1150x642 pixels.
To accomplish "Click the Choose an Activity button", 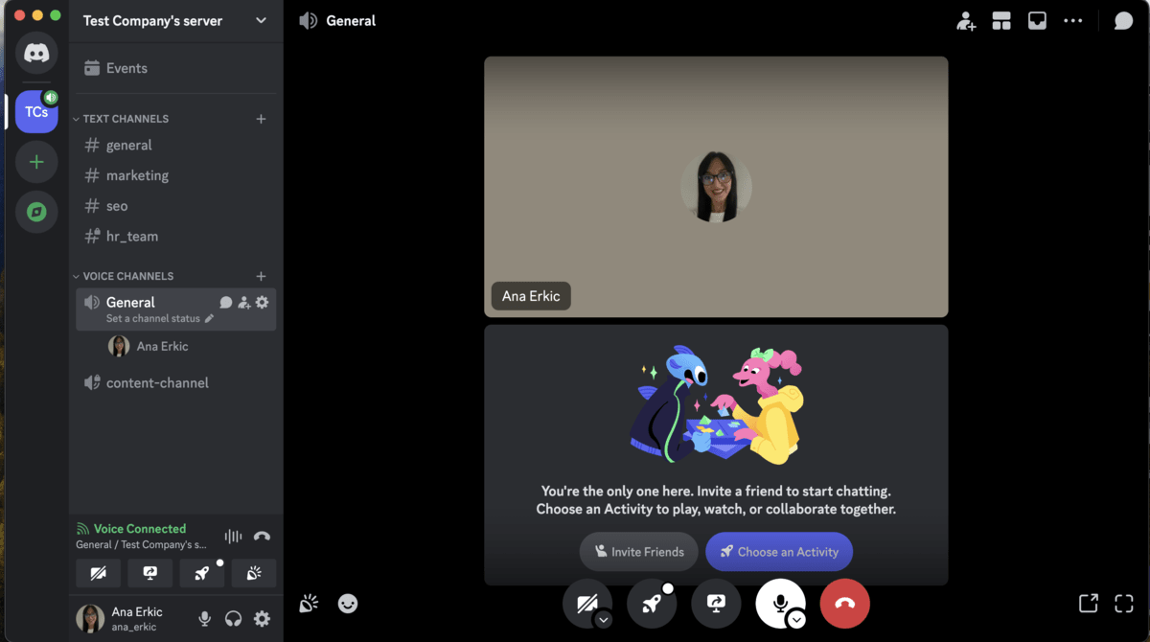I will pos(778,551).
